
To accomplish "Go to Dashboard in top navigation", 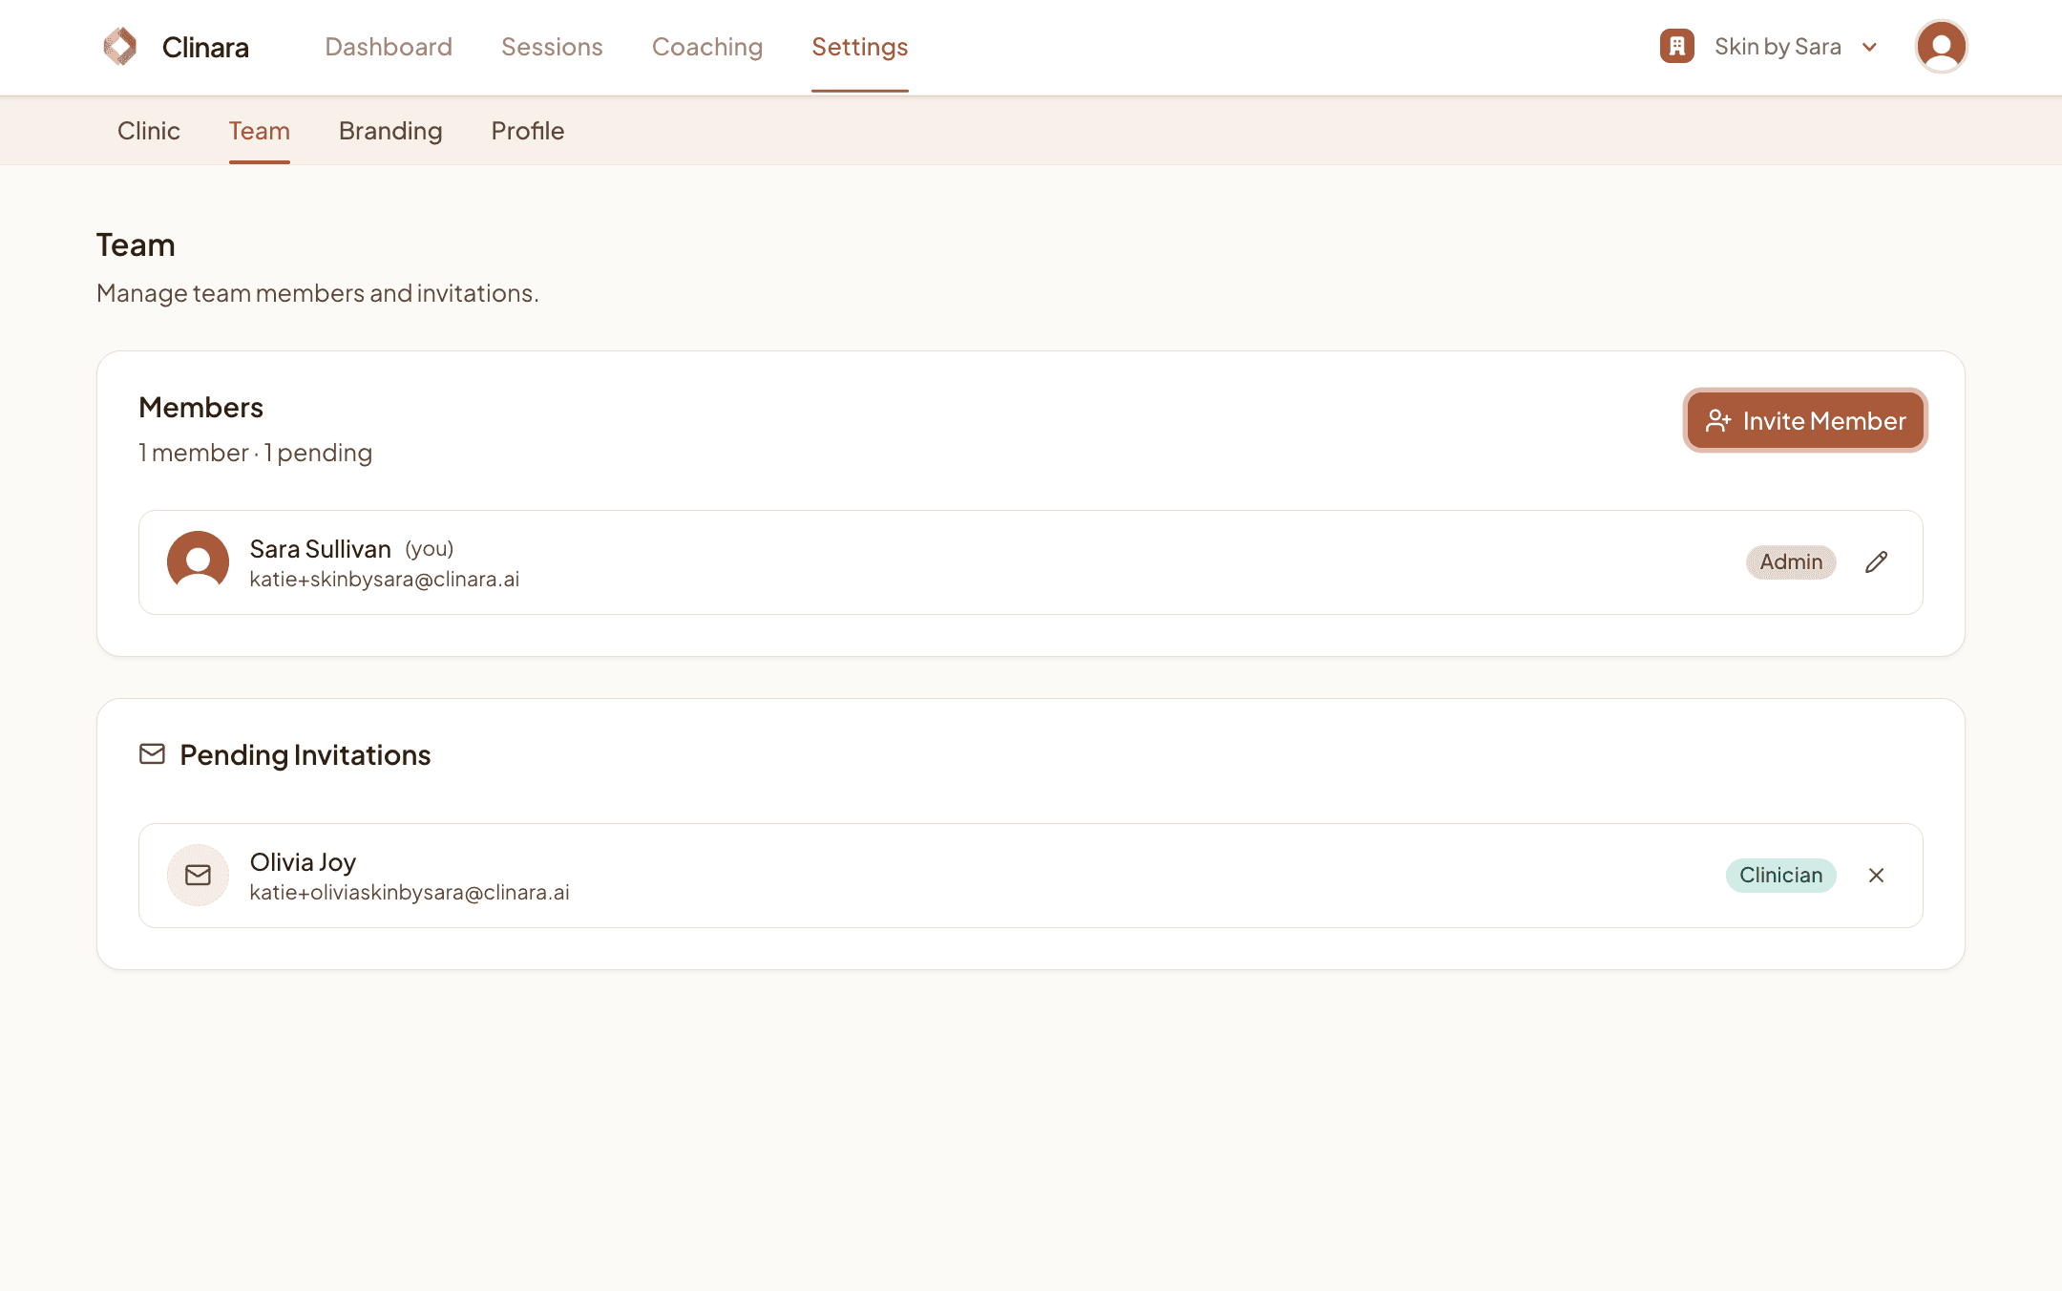I will (x=389, y=47).
